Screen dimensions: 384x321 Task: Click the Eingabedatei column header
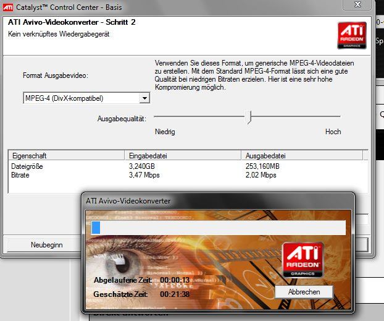[x=183, y=156]
